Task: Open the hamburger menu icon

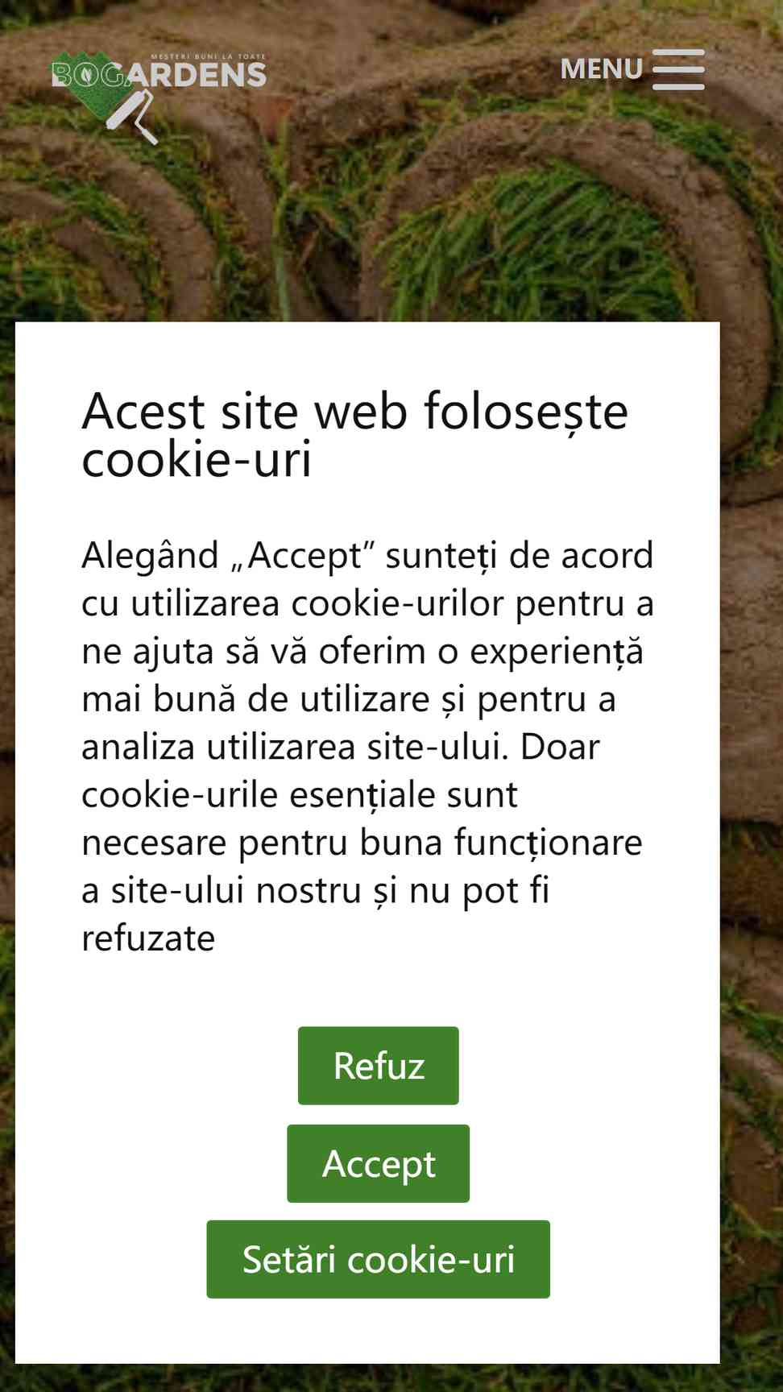Action: pyautogui.click(x=678, y=69)
